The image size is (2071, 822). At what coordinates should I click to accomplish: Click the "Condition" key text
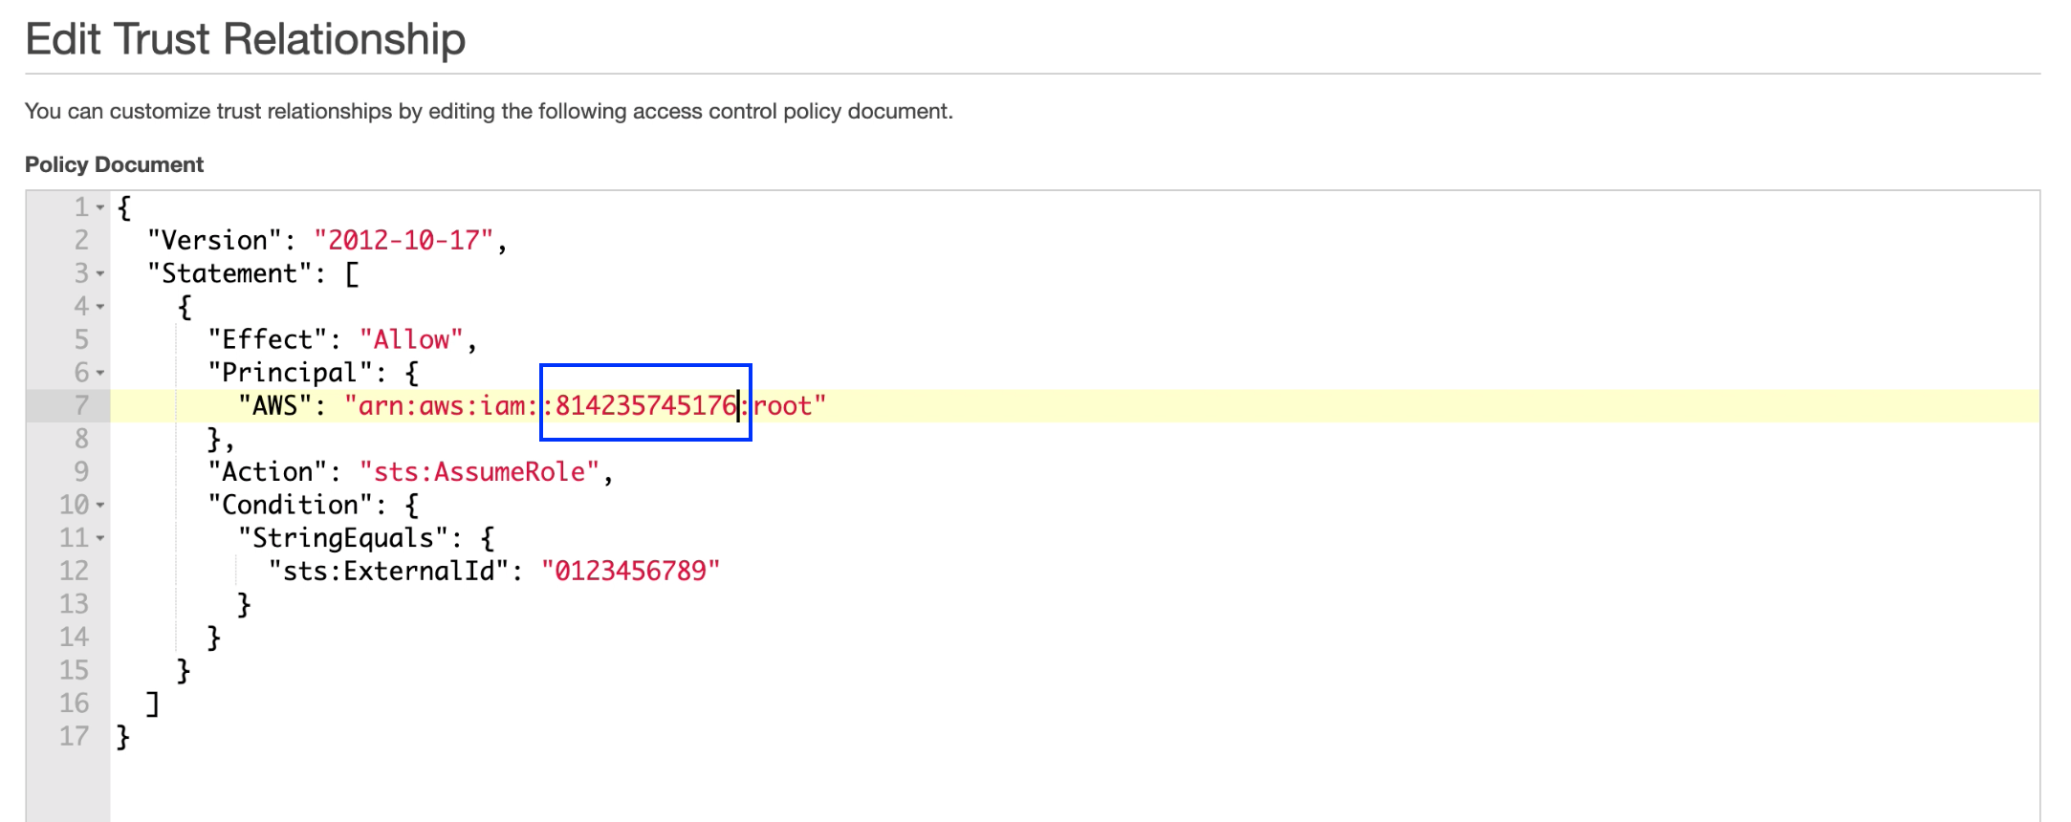pyautogui.click(x=291, y=505)
